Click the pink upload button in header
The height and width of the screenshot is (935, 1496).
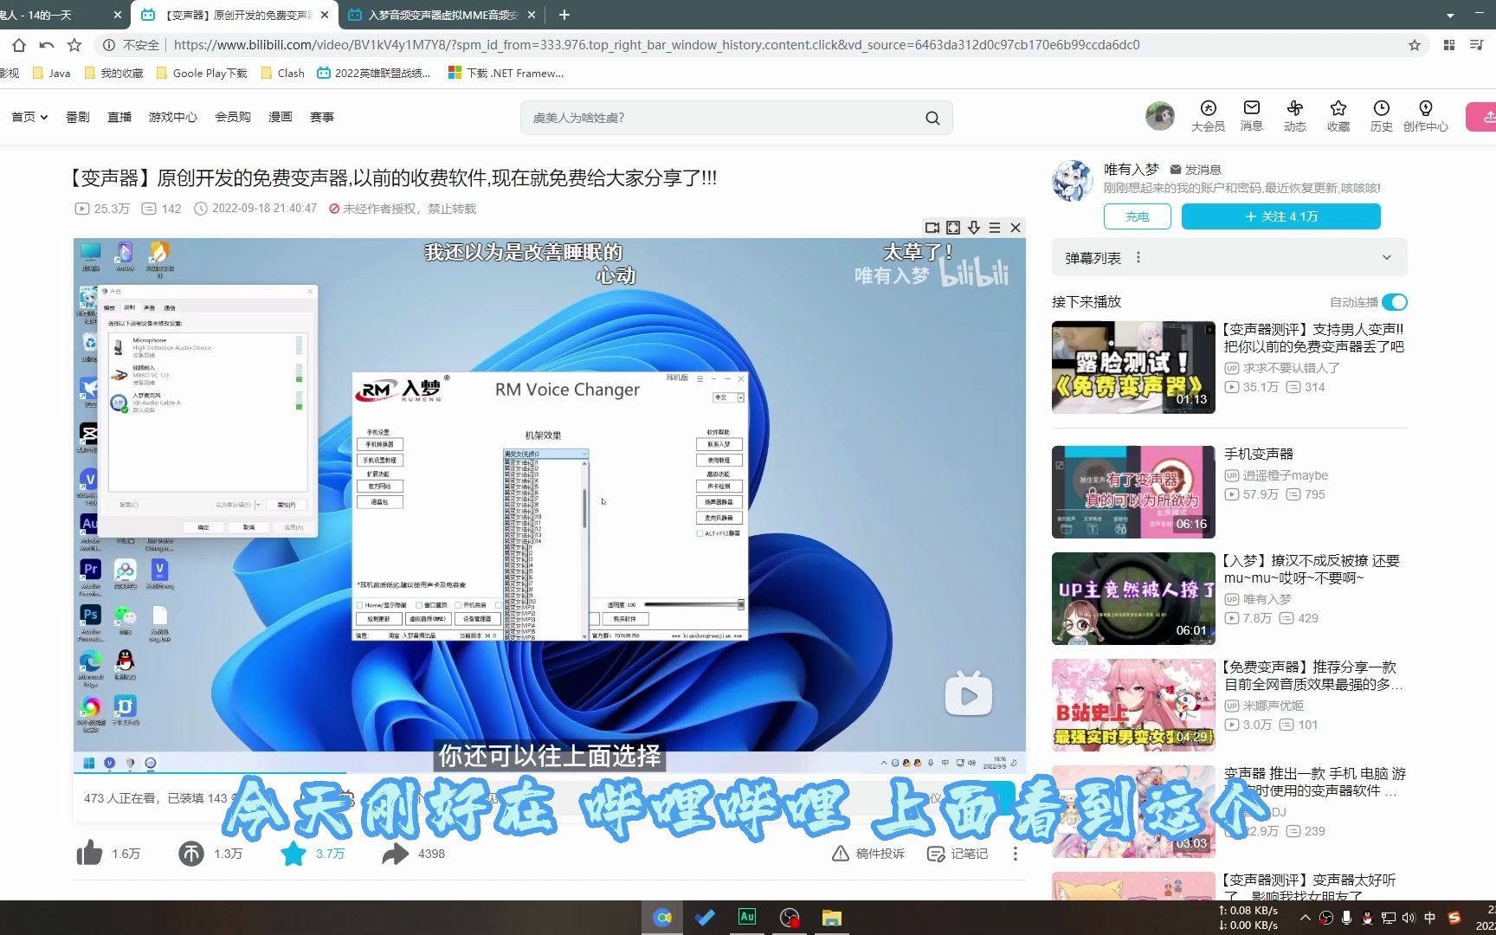1481,117
